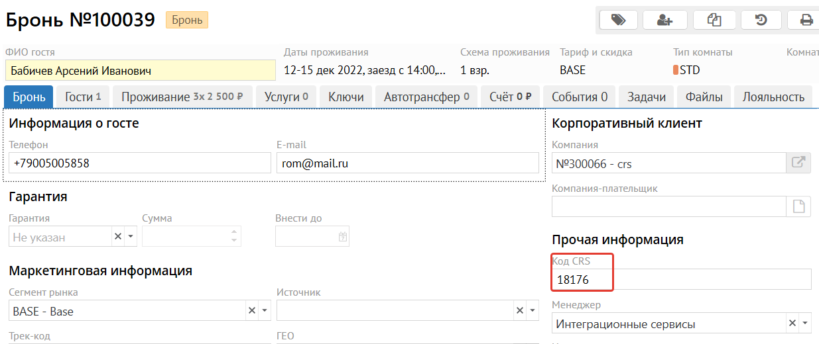This screenshot has width=819, height=344.
Task: Open booking history via clock icon
Action: 761,20
